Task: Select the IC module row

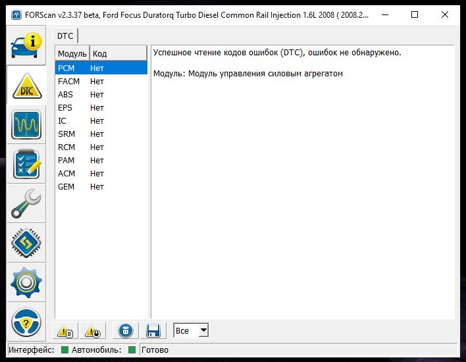Action: pos(101,120)
